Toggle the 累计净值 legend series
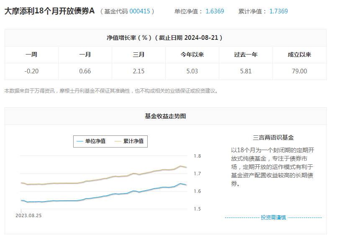The height and width of the screenshot is (236, 343). pyautogui.click(x=129, y=141)
